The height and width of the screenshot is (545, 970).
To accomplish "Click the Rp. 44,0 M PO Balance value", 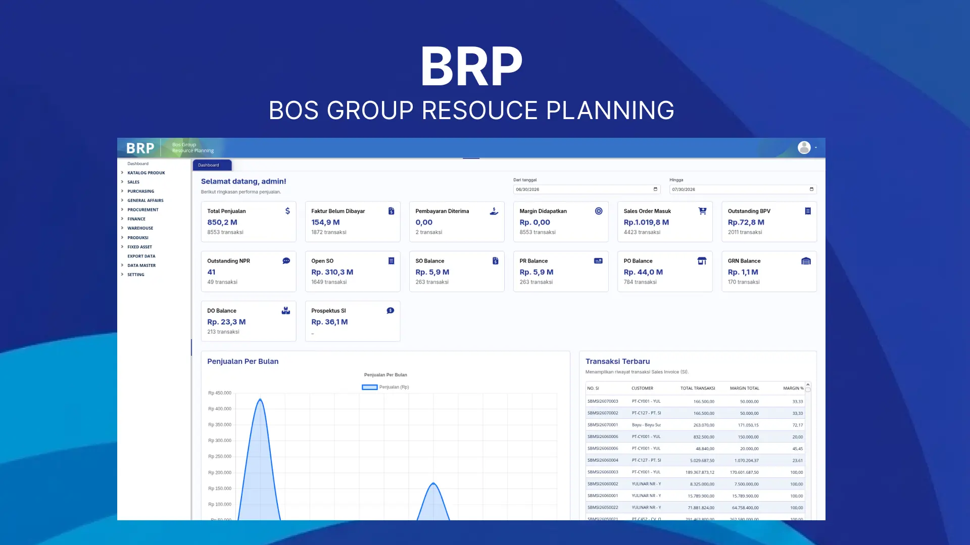I will tap(643, 272).
